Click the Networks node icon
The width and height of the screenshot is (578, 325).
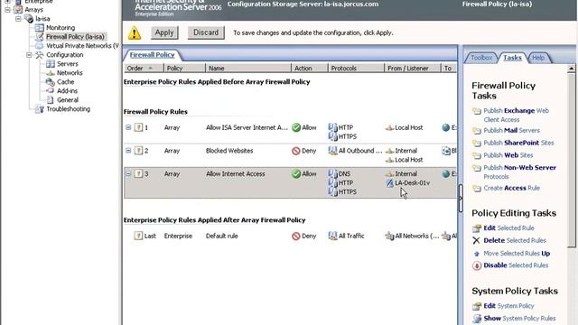(51, 73)
